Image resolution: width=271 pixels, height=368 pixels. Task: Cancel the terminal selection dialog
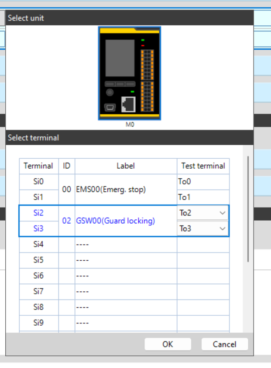pyautogui.click(x=224, y=344)
